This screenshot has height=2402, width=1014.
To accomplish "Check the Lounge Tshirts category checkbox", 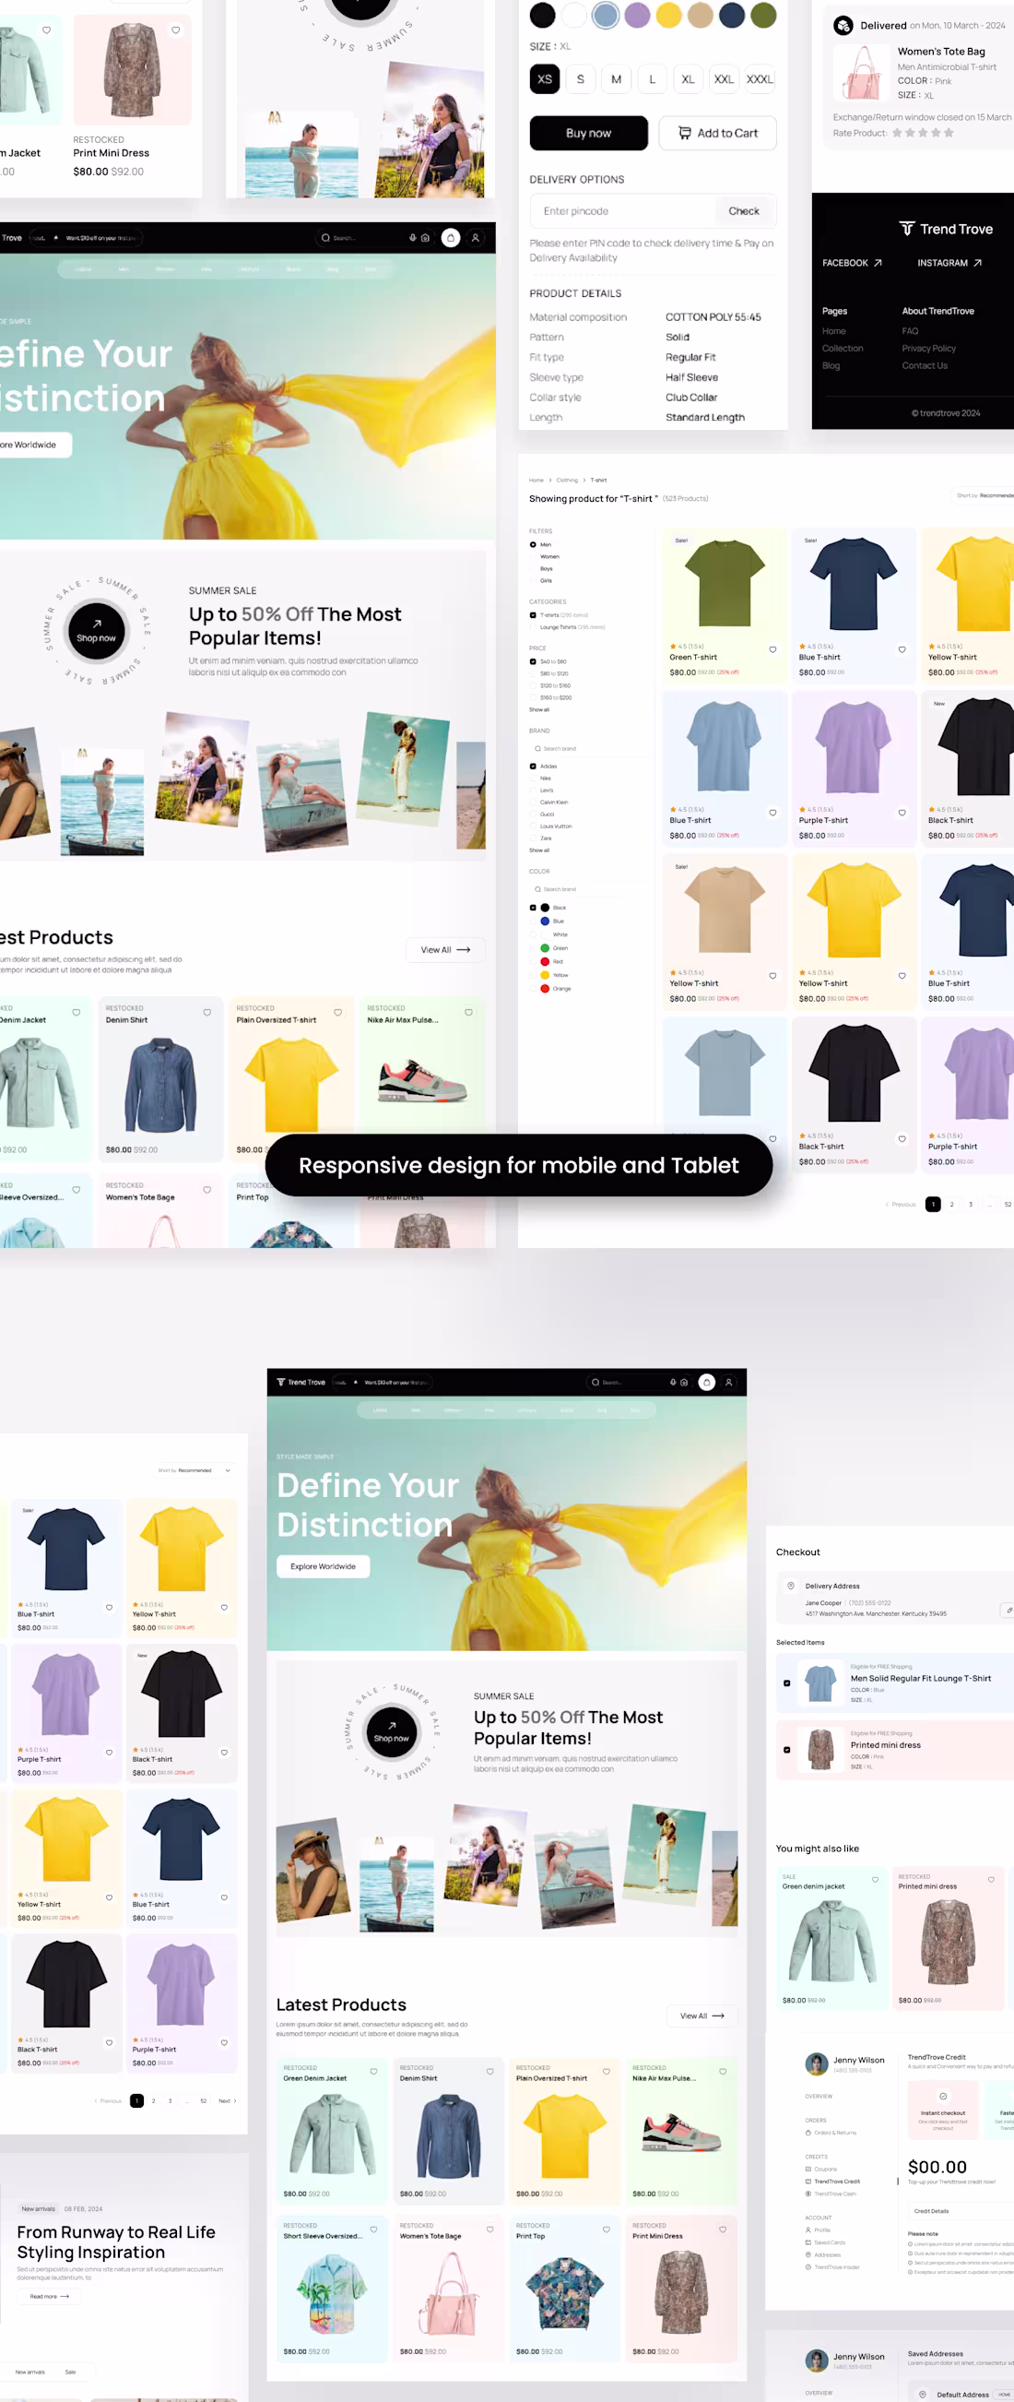I will 533,627.
